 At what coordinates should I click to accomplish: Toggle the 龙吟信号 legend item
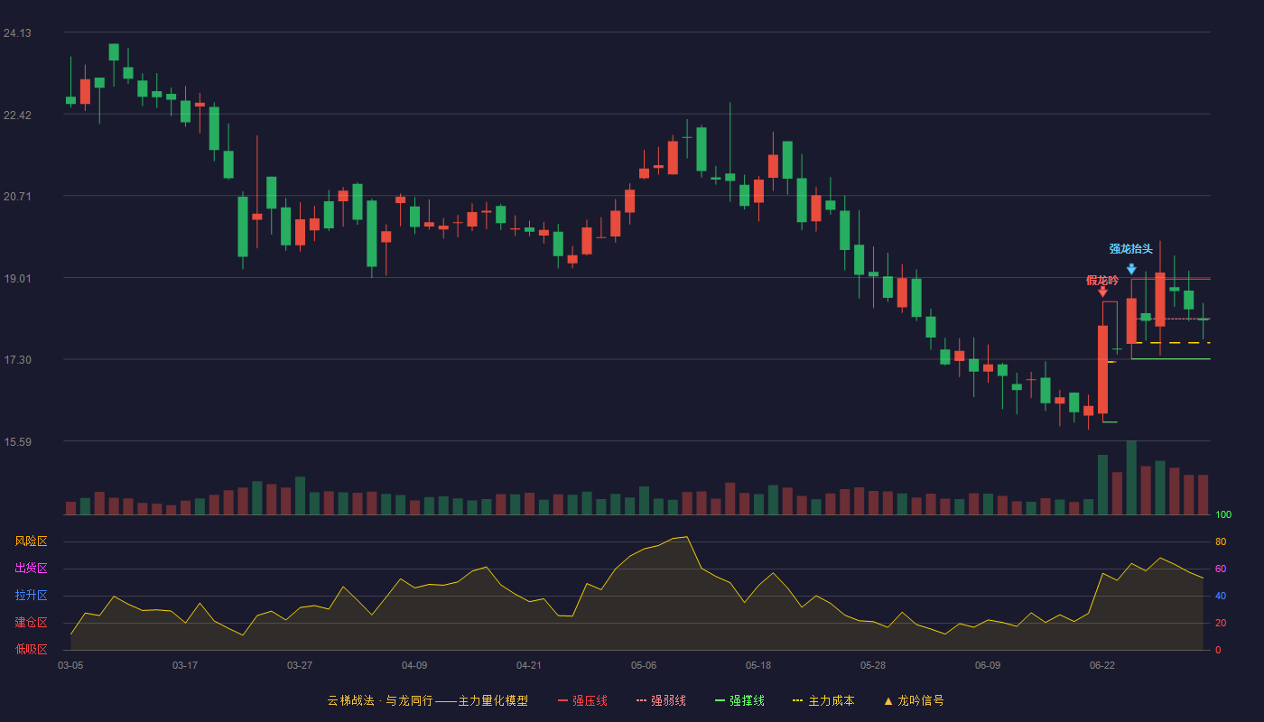[x=913, y=700]
